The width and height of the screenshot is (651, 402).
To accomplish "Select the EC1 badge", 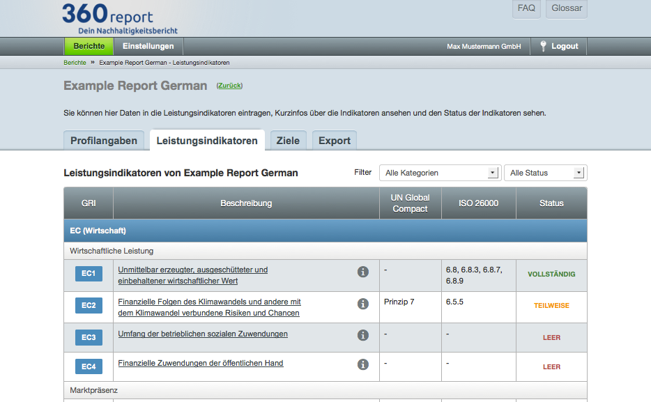I will click(x=89, y=274).
